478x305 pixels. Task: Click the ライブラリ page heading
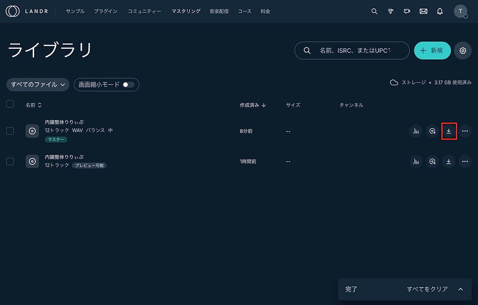(x=50, y=50)
